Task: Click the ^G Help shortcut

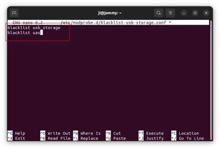Action: (16, 133)
